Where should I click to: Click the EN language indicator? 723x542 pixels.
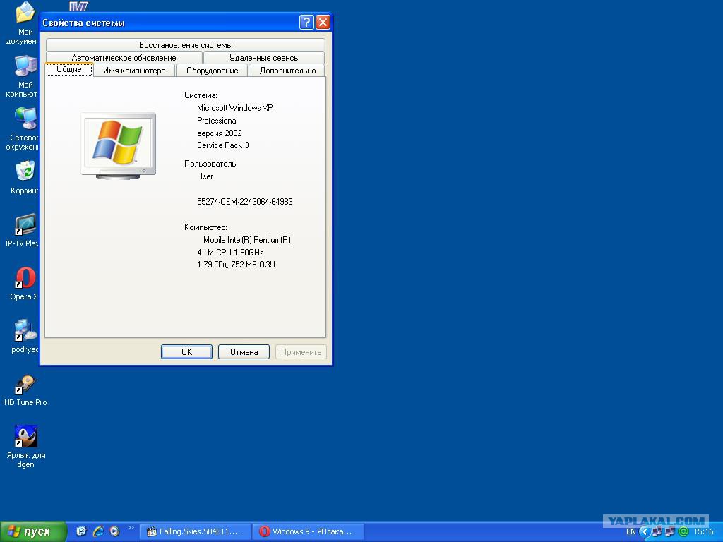(x=631, y=532)
